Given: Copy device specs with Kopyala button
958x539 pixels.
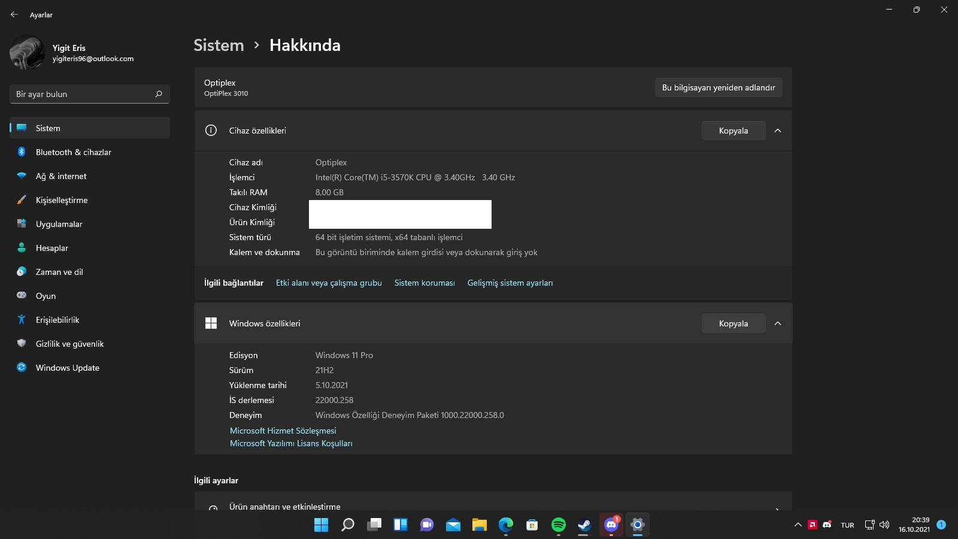Looking at the screenshot, I should 733,131.
